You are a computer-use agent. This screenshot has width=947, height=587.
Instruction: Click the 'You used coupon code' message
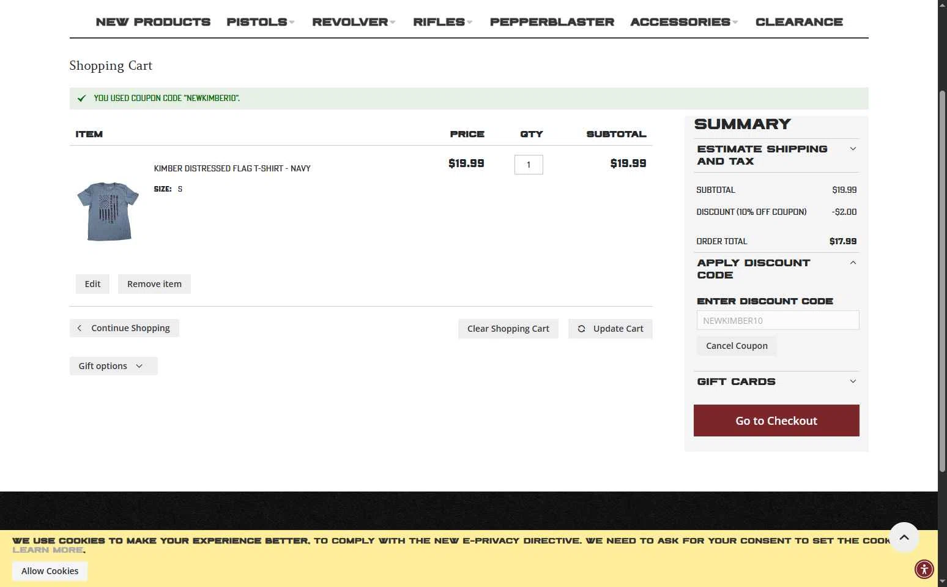(x=166, y=99)
